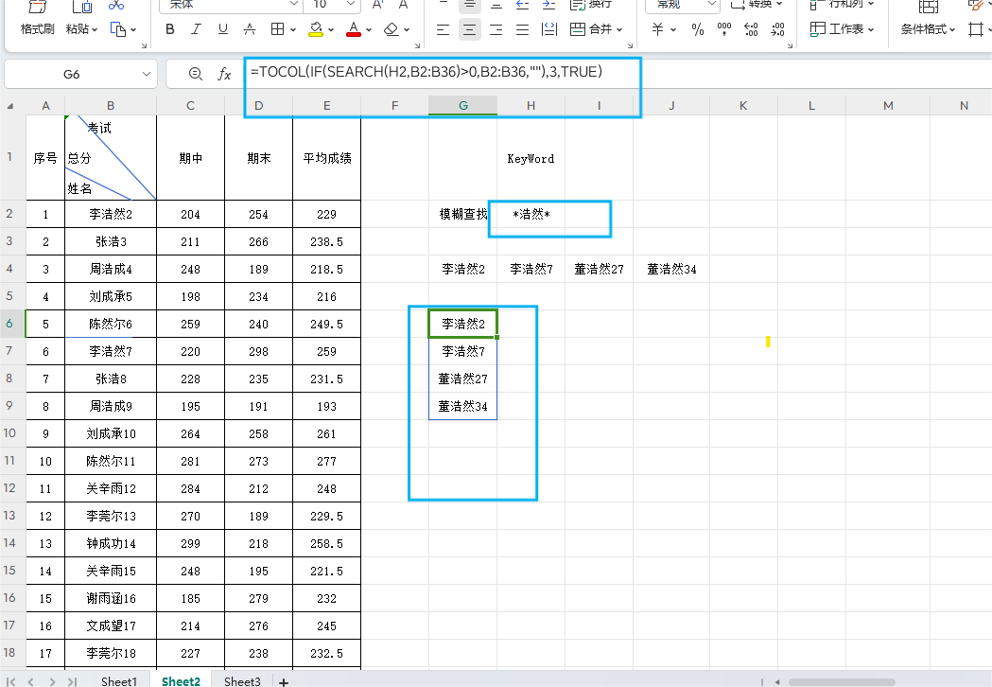Select the Sheet2 tab
Image resolution: width=992 pixels, height=687 pixels.
pyautogui.click(x=181, y=681)
